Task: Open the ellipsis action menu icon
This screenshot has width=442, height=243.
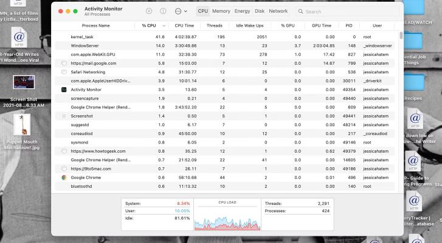Action: (x=178, y=12)
